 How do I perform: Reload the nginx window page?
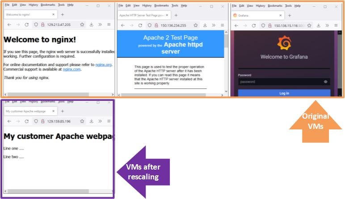[27, 25]
